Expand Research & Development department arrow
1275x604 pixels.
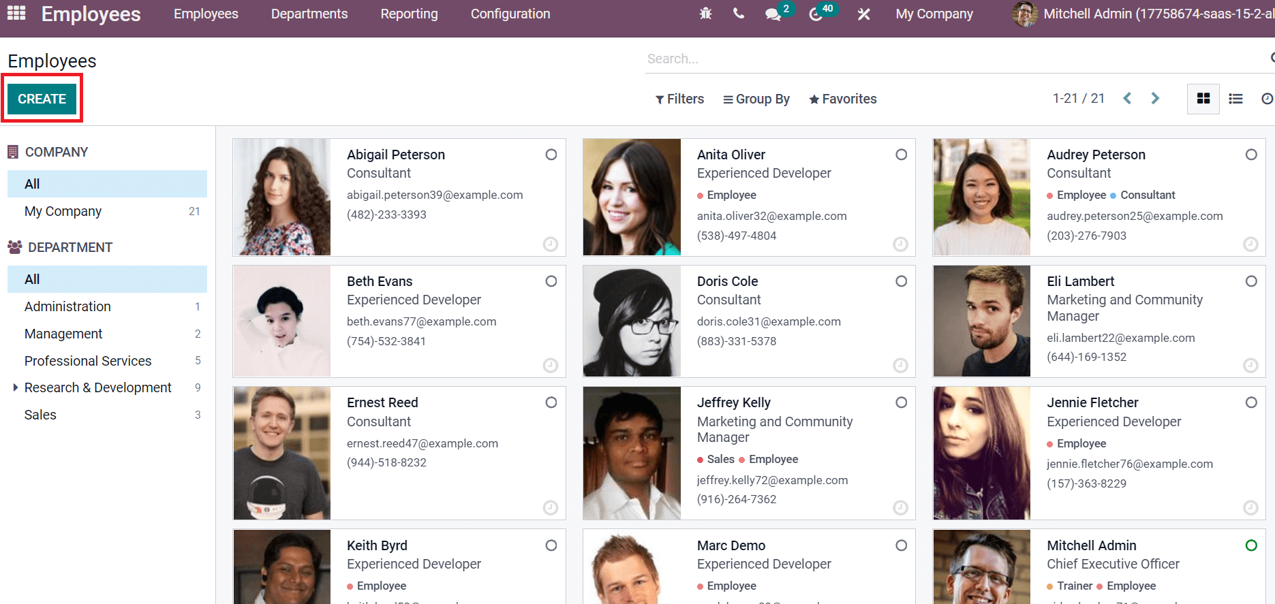16,387
